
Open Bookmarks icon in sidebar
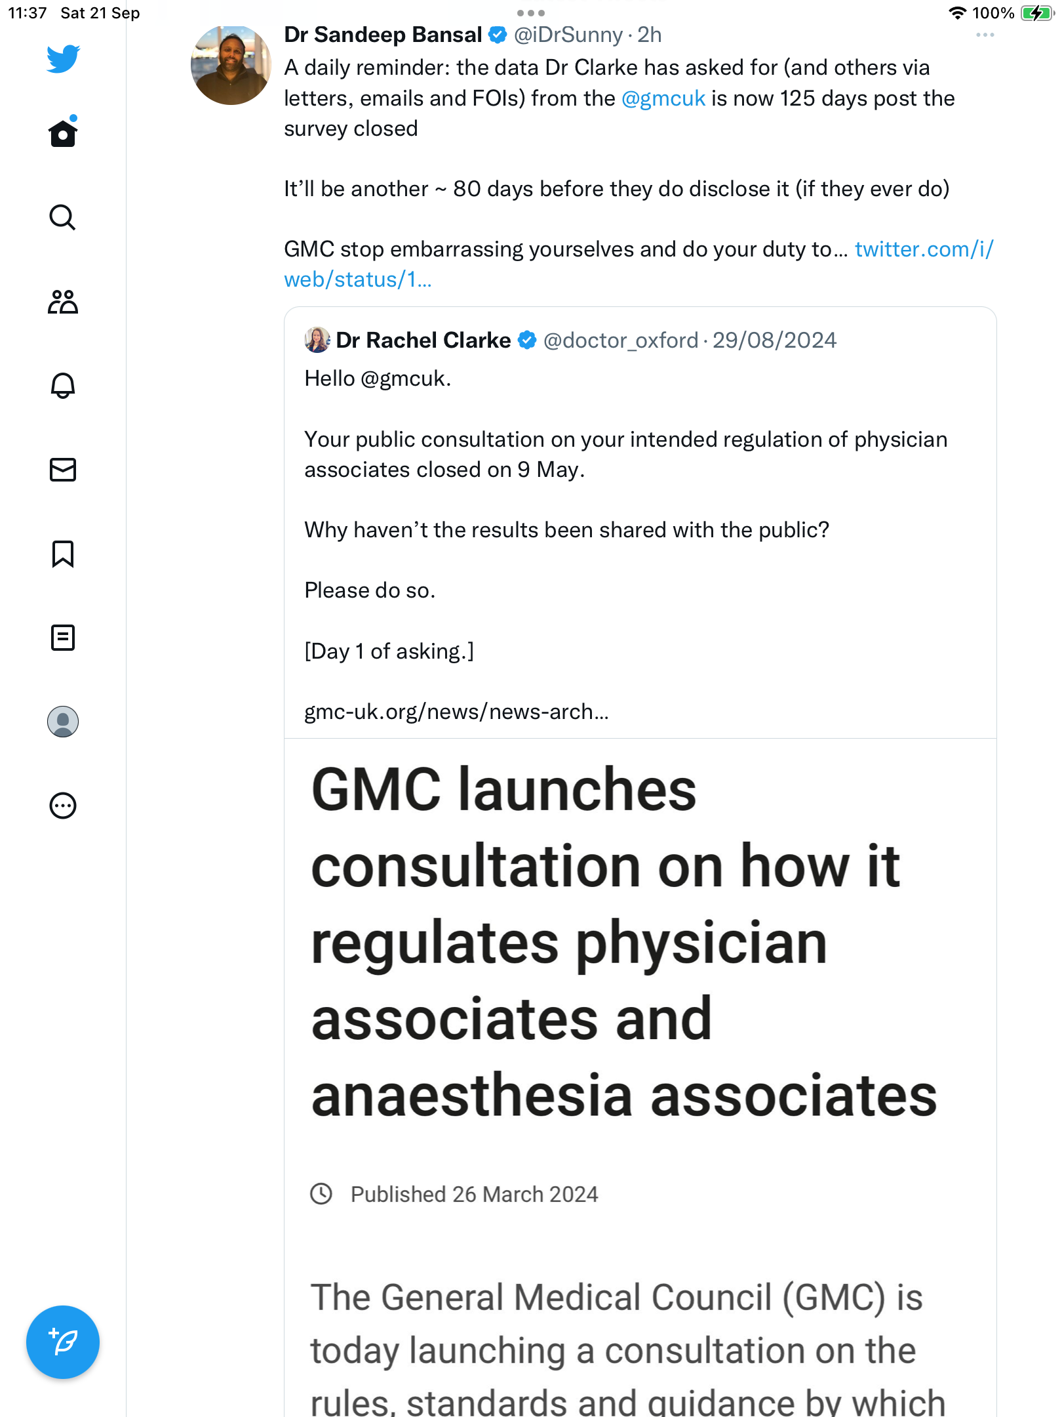[63, 554]
